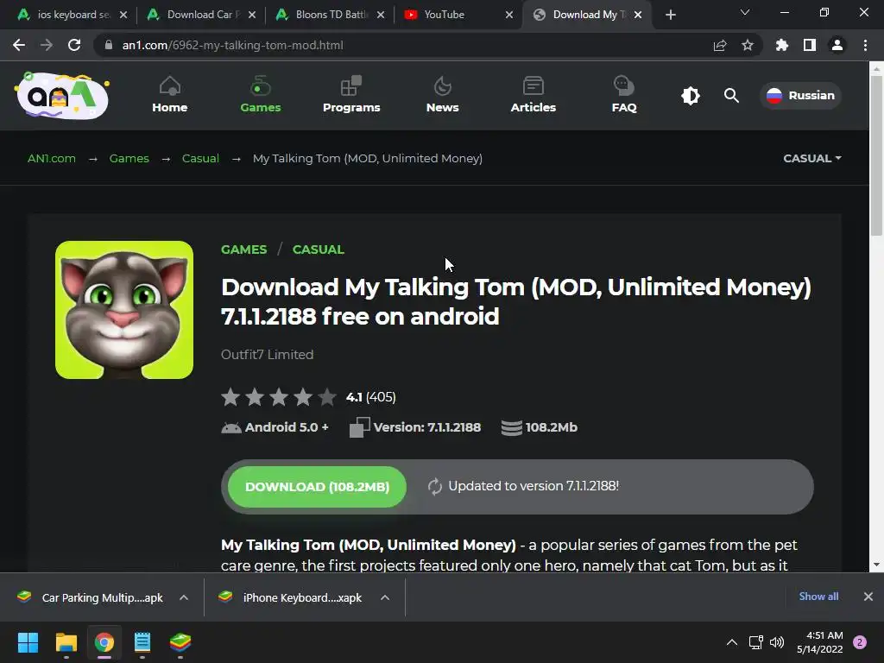Click the Android 5.0 + robot icon
884x663 pixels.
231,428
